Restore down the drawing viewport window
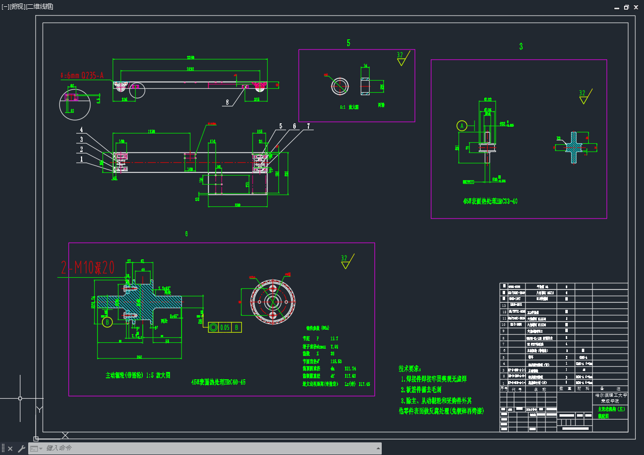 click(x=627, y=7)
